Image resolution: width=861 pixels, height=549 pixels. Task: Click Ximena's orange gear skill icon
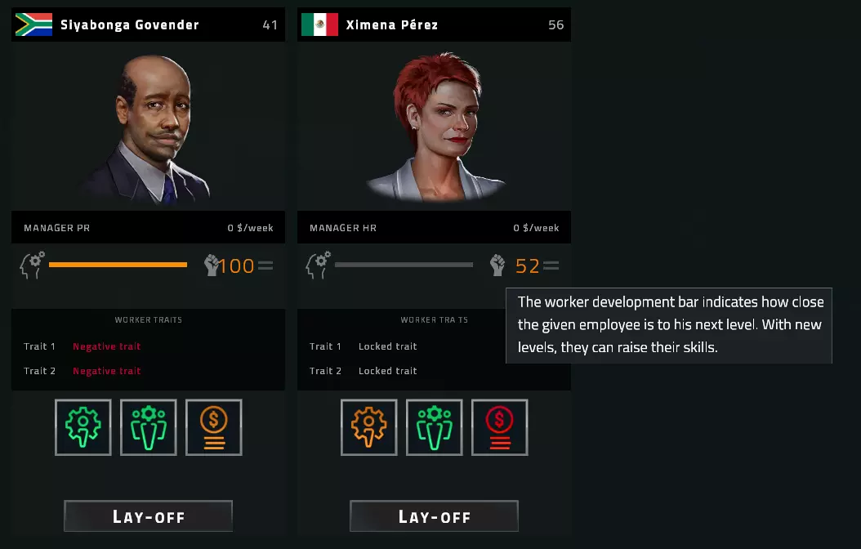pos(368,427)
